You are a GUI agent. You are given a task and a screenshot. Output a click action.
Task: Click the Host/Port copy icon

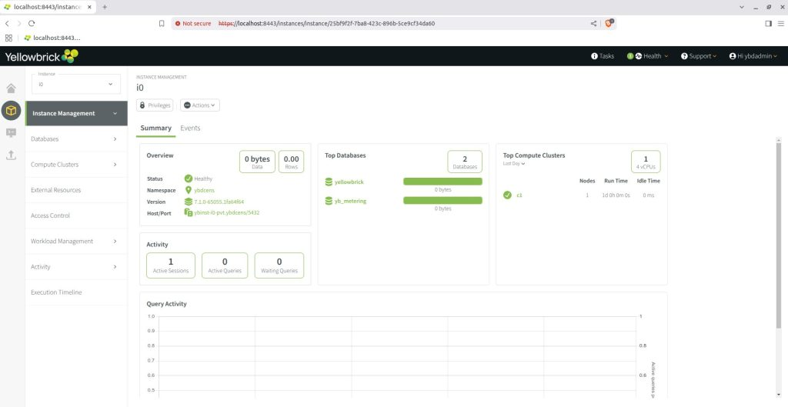189,212
